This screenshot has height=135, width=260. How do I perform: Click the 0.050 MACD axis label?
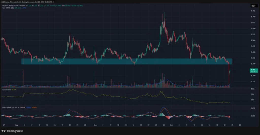253,108
